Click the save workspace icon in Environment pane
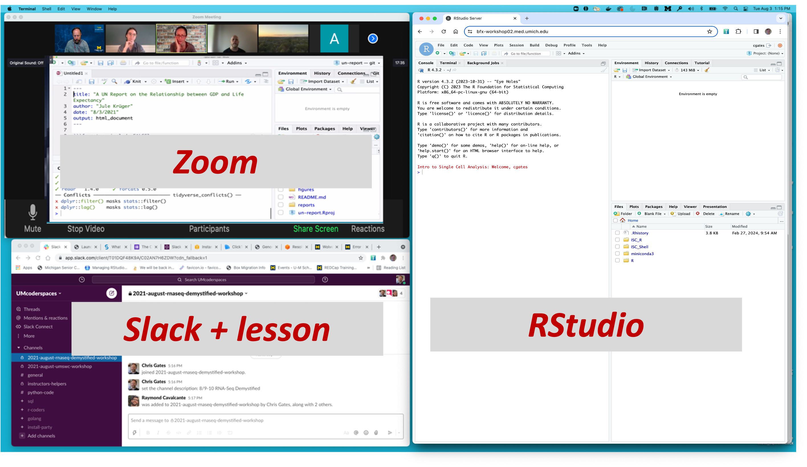Screen dimensions: 807x467 pos(625,70)
